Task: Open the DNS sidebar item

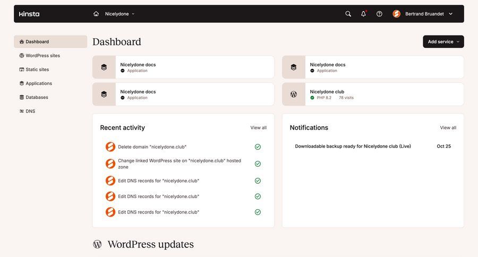Action: click(x=30, y=111)
